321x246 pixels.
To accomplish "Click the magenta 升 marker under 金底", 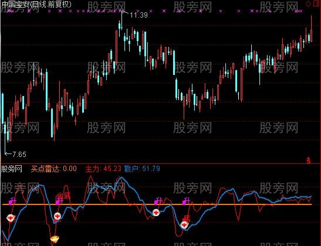I will [60, 201].
